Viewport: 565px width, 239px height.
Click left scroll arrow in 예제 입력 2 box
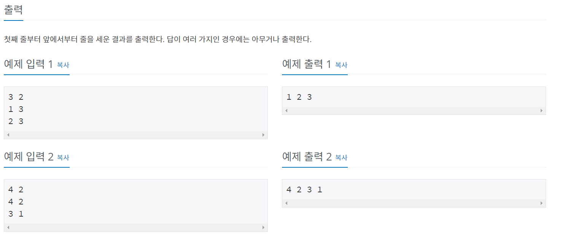8,228
